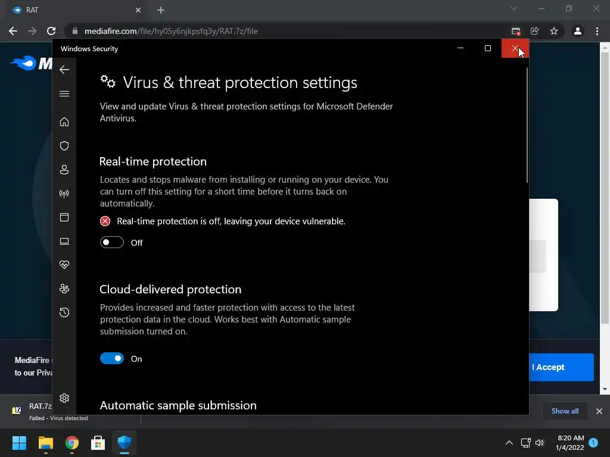Screen dimensions: 610x457
Task: Click Show all downloads button
Action: click(x=565, y=411)
